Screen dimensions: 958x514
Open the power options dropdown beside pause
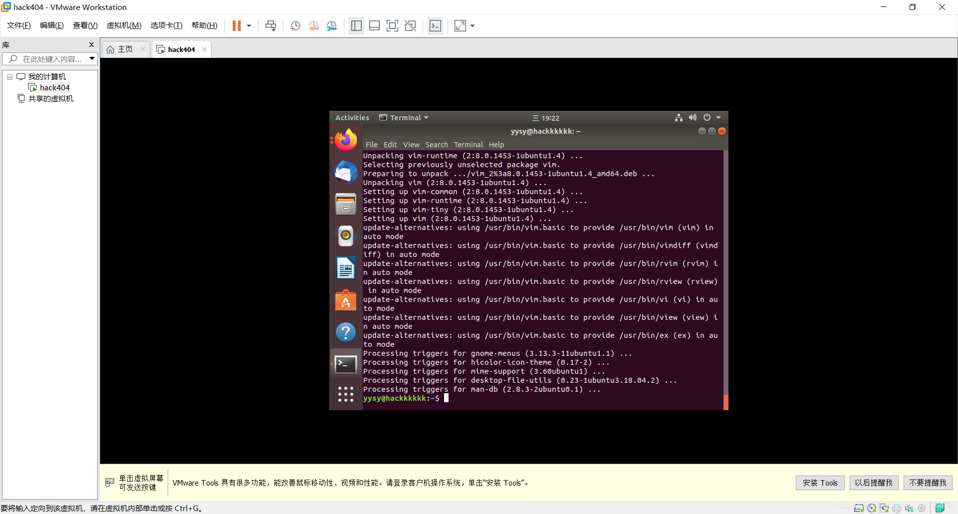click(248, 26)
